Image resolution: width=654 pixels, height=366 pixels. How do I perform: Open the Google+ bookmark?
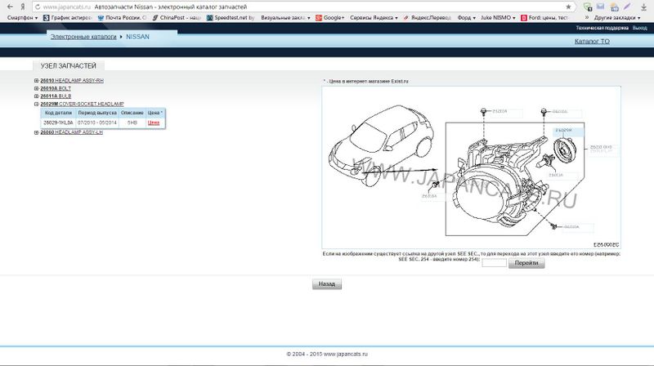coord(330,17)
